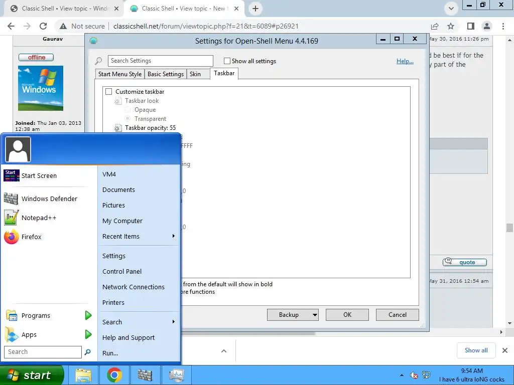
Task: Open Network Connections entry
Action: pos(134,287)
